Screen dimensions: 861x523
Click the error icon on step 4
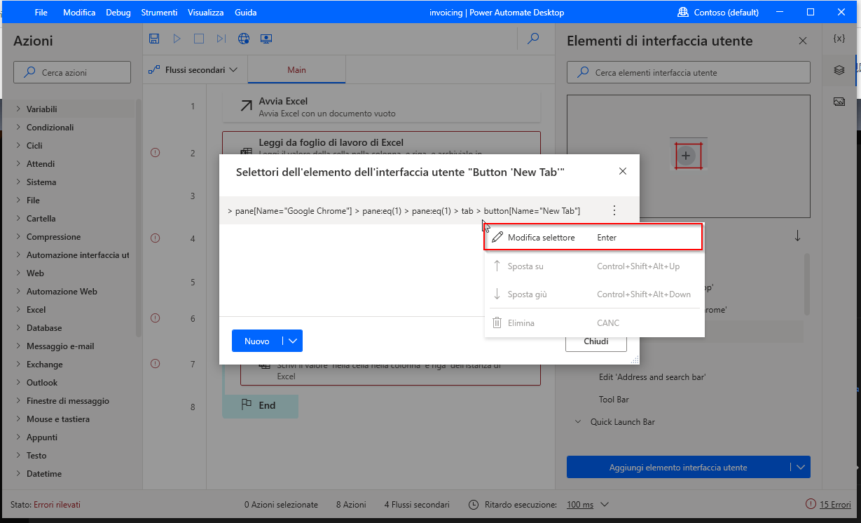pyautogui.click(x=156, y=238)
